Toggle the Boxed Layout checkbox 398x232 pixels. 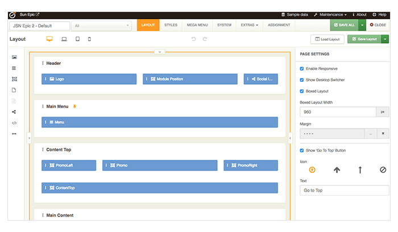click(x=302, y=91)
